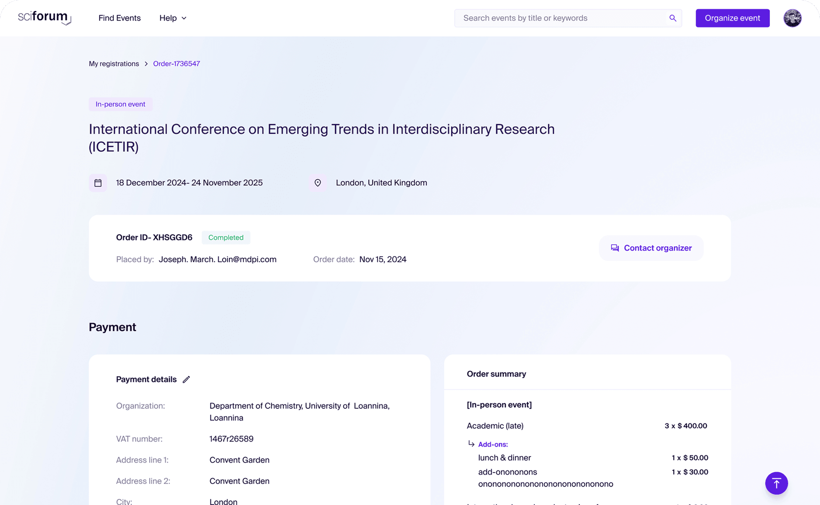Viewport: 820px width, 505px height.
Task: Click the Completed status badge
Action: click(226, 237)
